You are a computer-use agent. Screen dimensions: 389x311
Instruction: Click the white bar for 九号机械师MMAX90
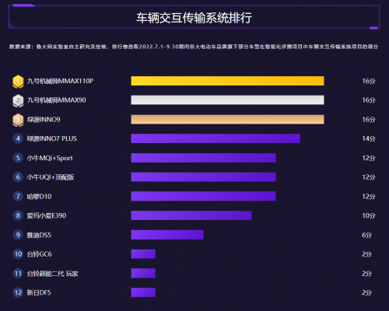click(x=227, y=100)
